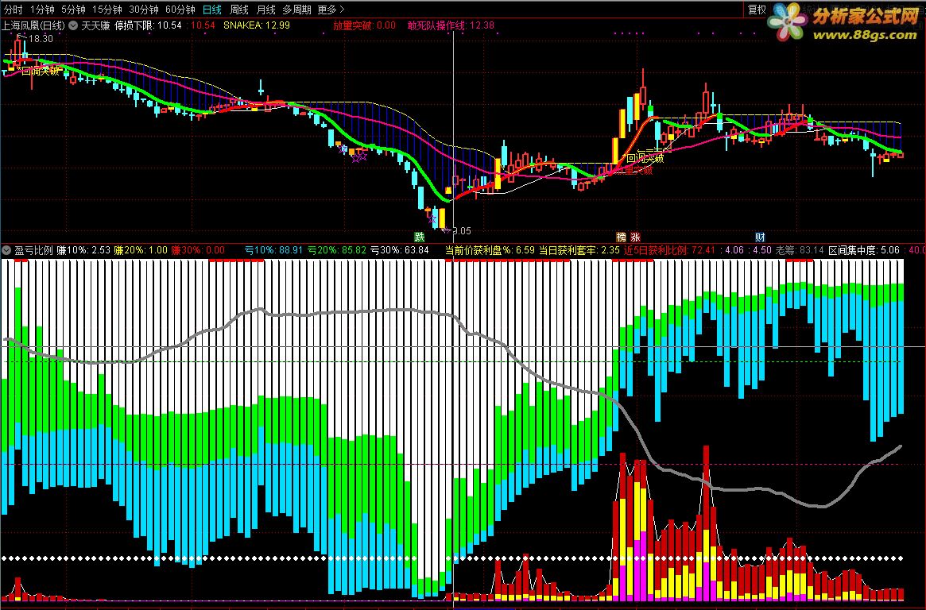This screenshot has width=926, height=610.
Task: Click the SNAKEA: 12.99 value
Action: coord(256,25)
